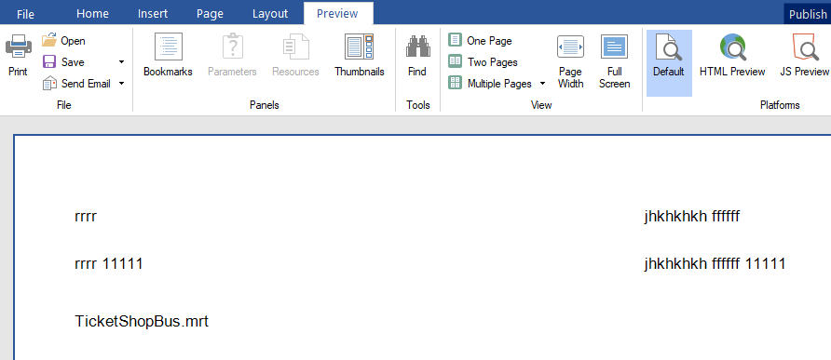Switch to the Home ribbon tab
The height and width of the screenshot is (360, 831).
coord(93,14)
